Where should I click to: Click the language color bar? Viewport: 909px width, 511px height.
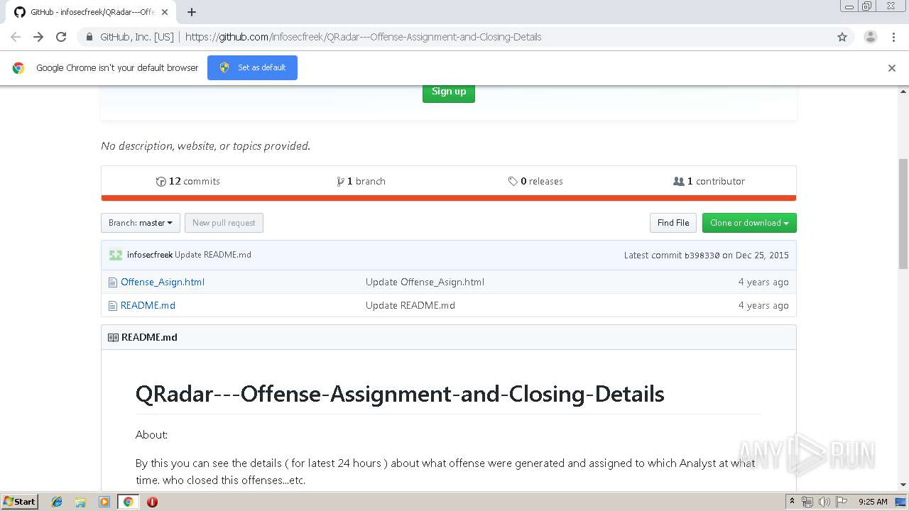coord(449,198)
